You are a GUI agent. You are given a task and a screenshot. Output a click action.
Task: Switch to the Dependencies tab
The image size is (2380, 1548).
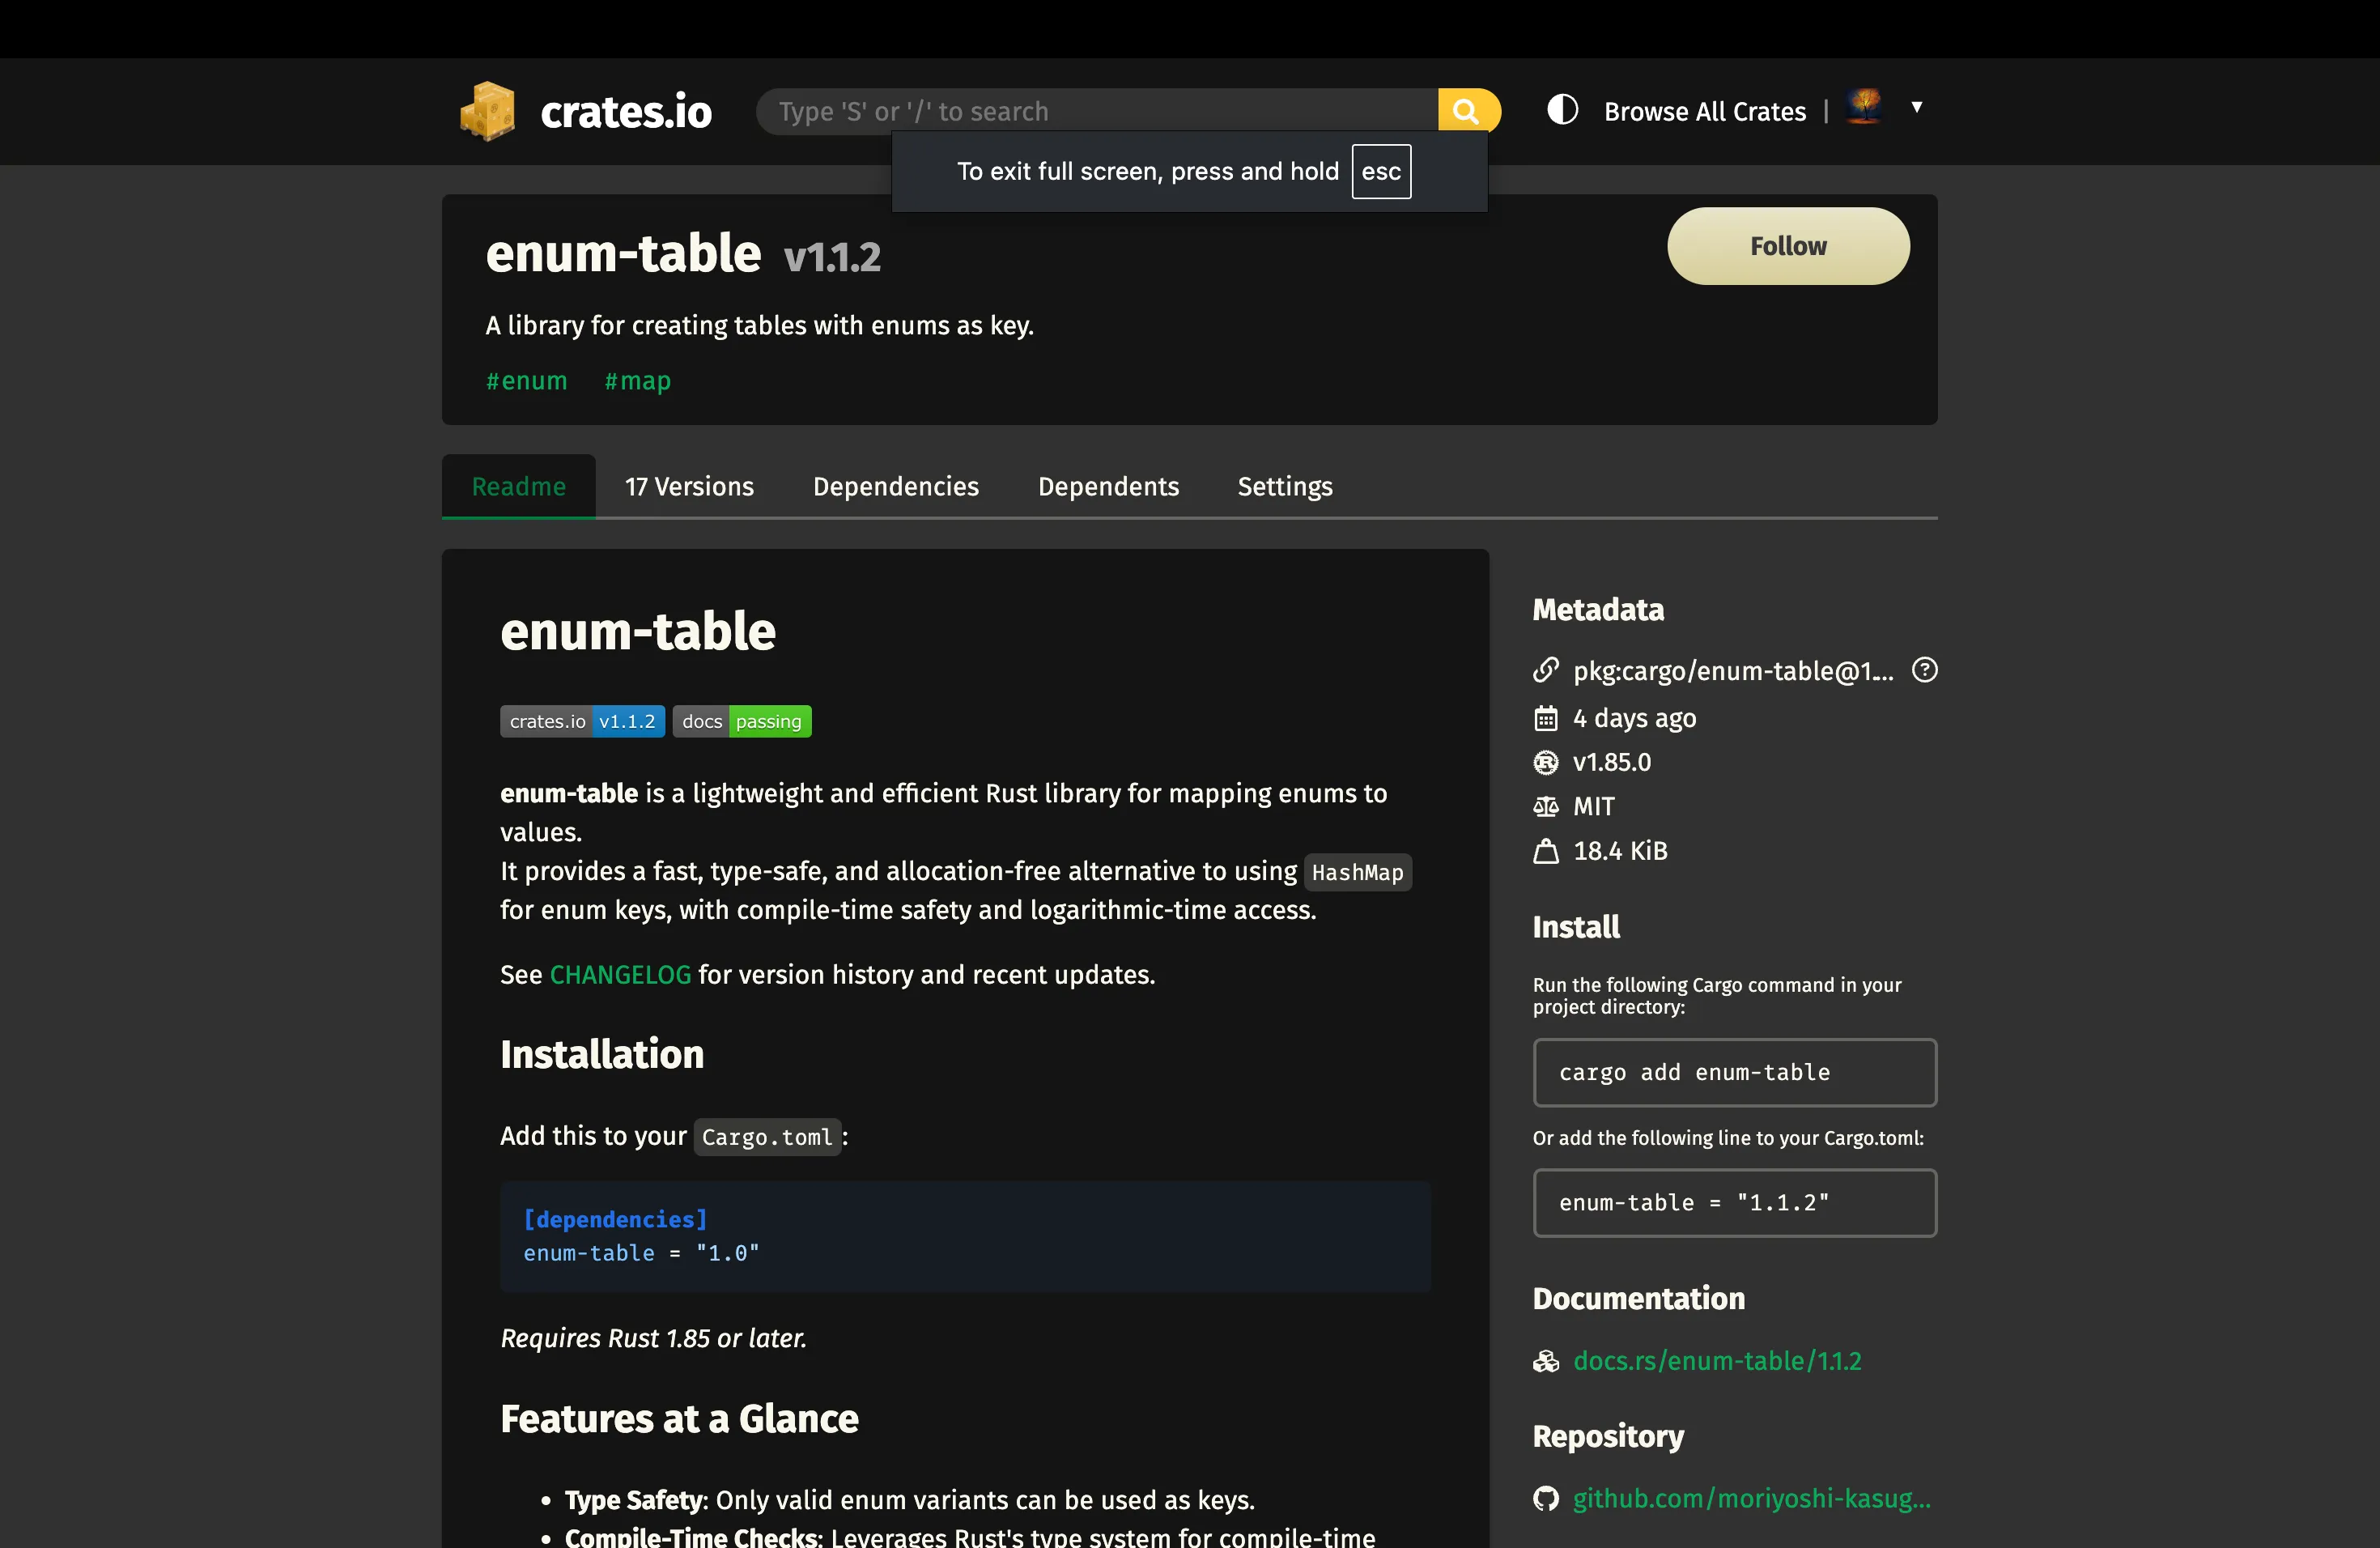click(895, 487)
